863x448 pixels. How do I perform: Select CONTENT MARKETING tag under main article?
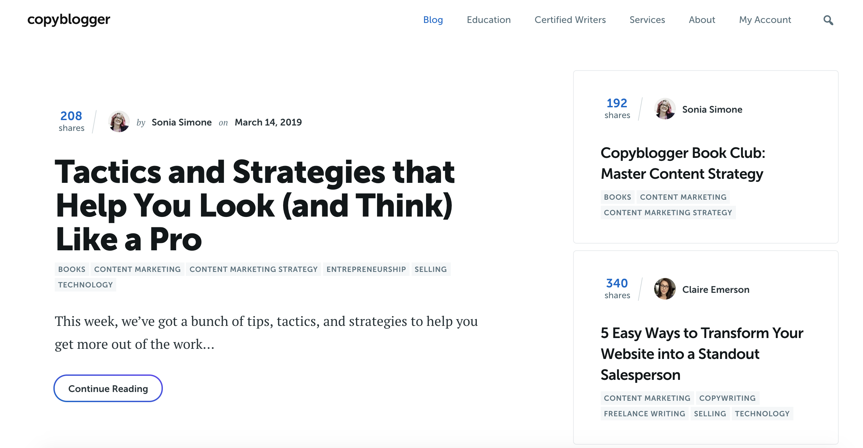137,269
